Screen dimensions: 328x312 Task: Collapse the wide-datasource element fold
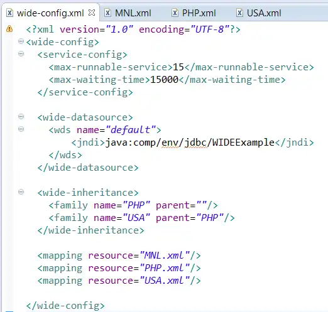click(x=21, y=116)
